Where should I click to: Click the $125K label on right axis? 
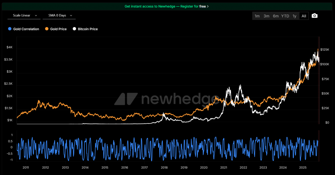pyautogui.click(x=325, y=50)
